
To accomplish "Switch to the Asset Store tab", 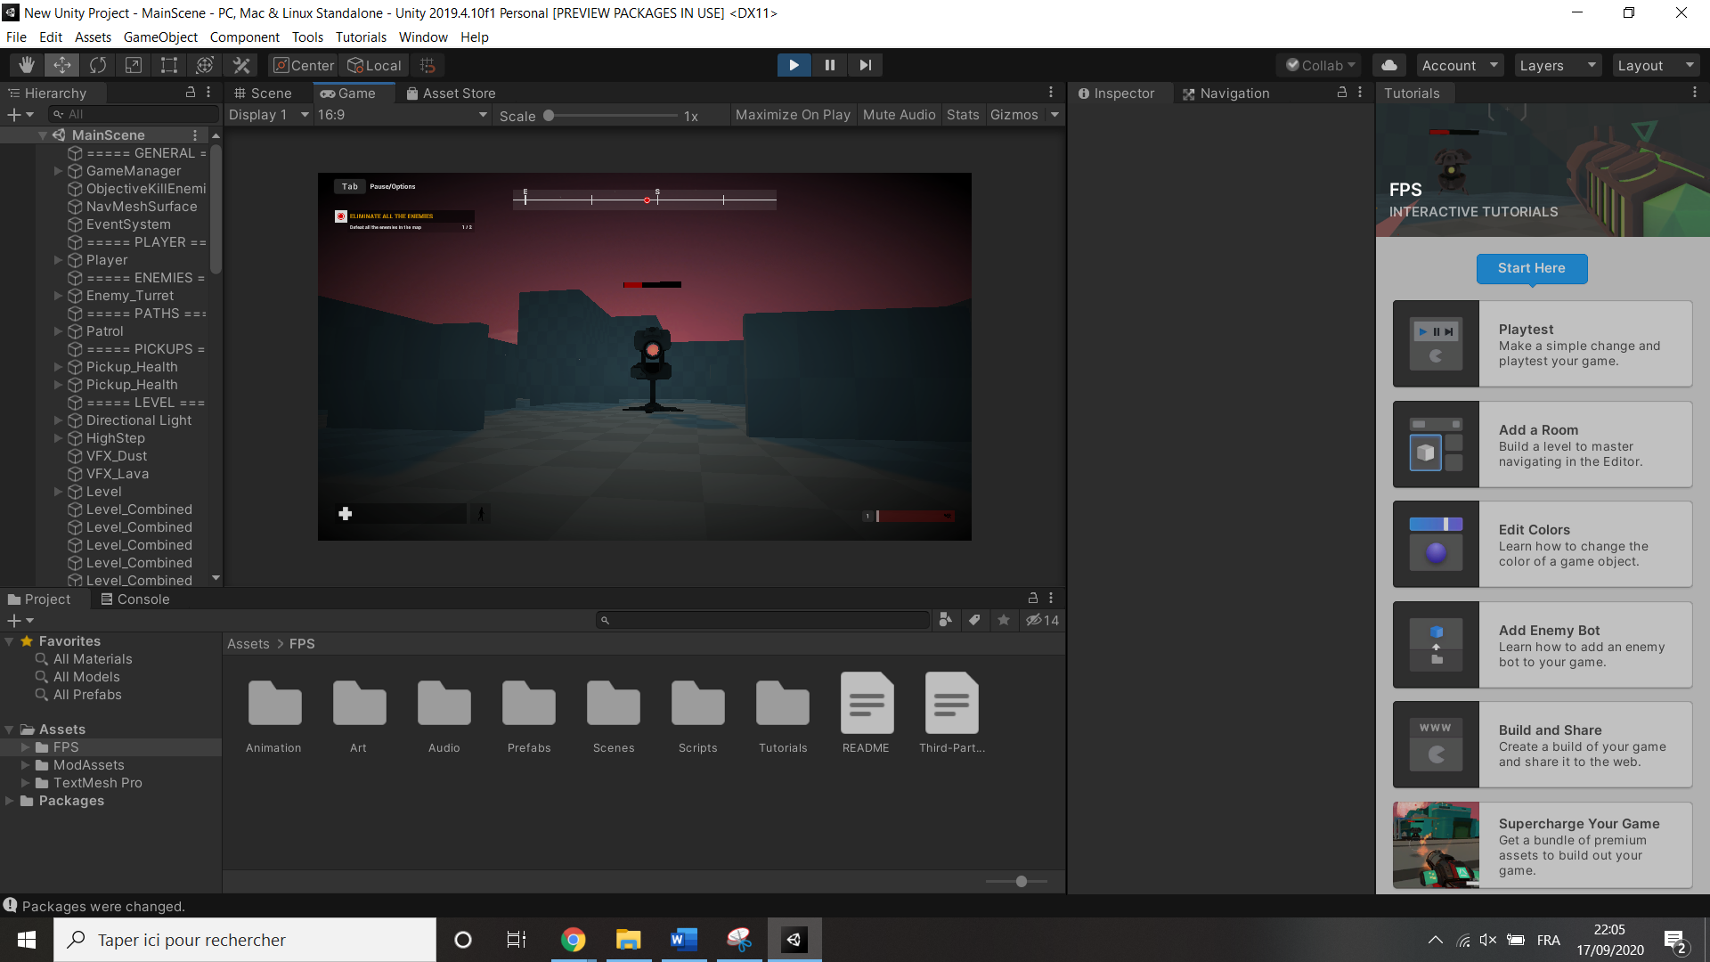I will pyautogui.click(x=451, y=93).
